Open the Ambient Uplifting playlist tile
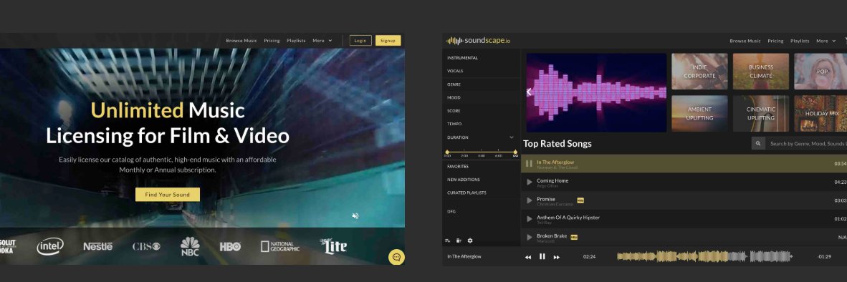847x282 pixels. click(x=699, y=114)
